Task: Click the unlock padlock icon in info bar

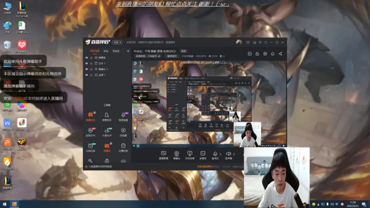Action: click(257, 54)
